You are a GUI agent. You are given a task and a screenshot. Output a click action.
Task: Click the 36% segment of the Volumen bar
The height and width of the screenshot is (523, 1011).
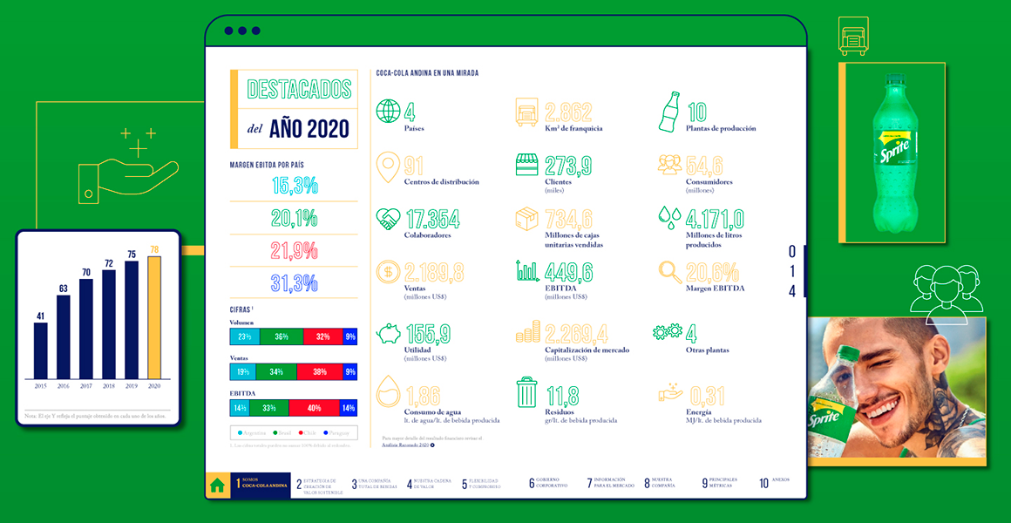tap(282, 336)
